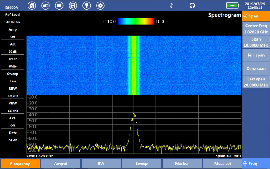Open the Att 10 dB setting
Image resolution: width=270 pixels, height=169 pixels.
click(13, 48)
